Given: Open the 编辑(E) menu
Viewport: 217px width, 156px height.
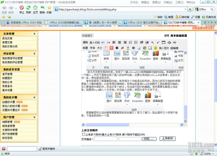Looking at the screenshot, I should 145,2.
